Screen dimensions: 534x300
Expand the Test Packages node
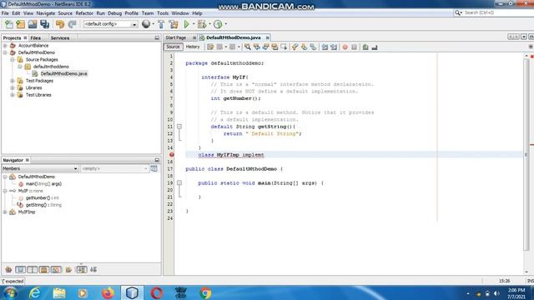coord(13,81)
